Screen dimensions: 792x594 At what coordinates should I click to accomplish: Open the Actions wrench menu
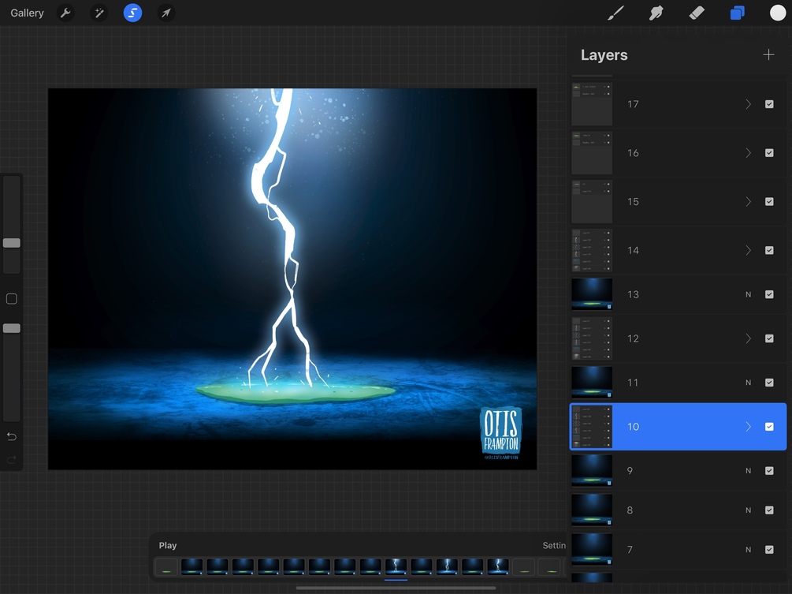click(x=65, y=13)
